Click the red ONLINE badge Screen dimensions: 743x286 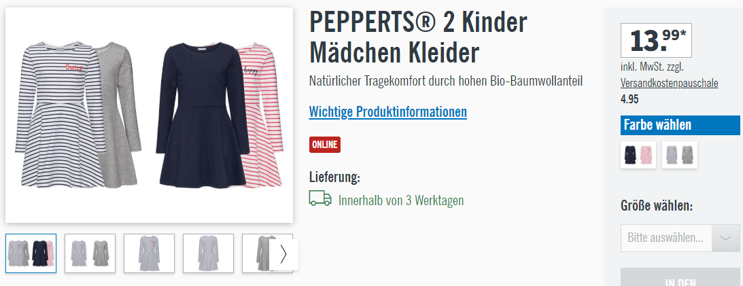point(324,145)
